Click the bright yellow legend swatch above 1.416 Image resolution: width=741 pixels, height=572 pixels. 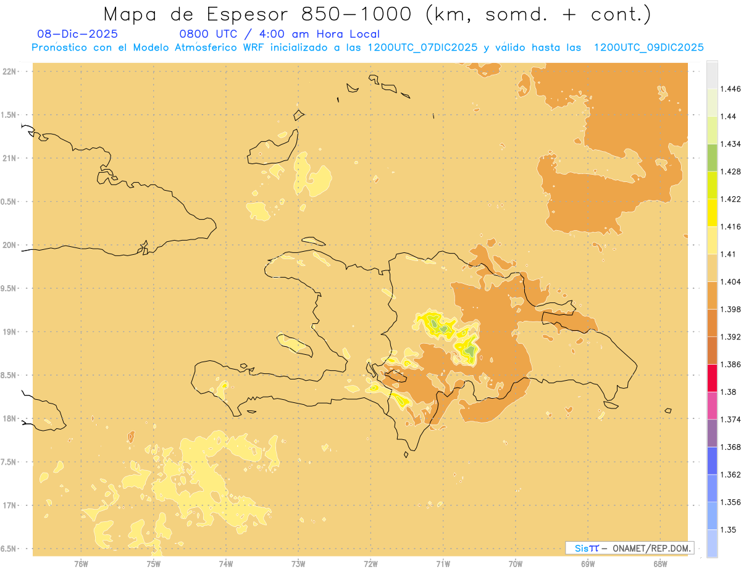[x=712, y=213]
